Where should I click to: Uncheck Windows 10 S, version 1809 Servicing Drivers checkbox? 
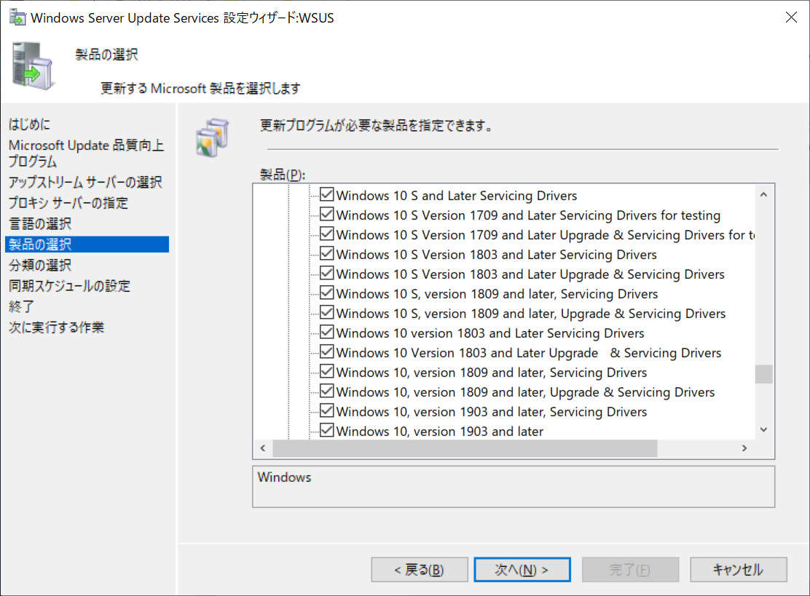[x=326, y=293]
